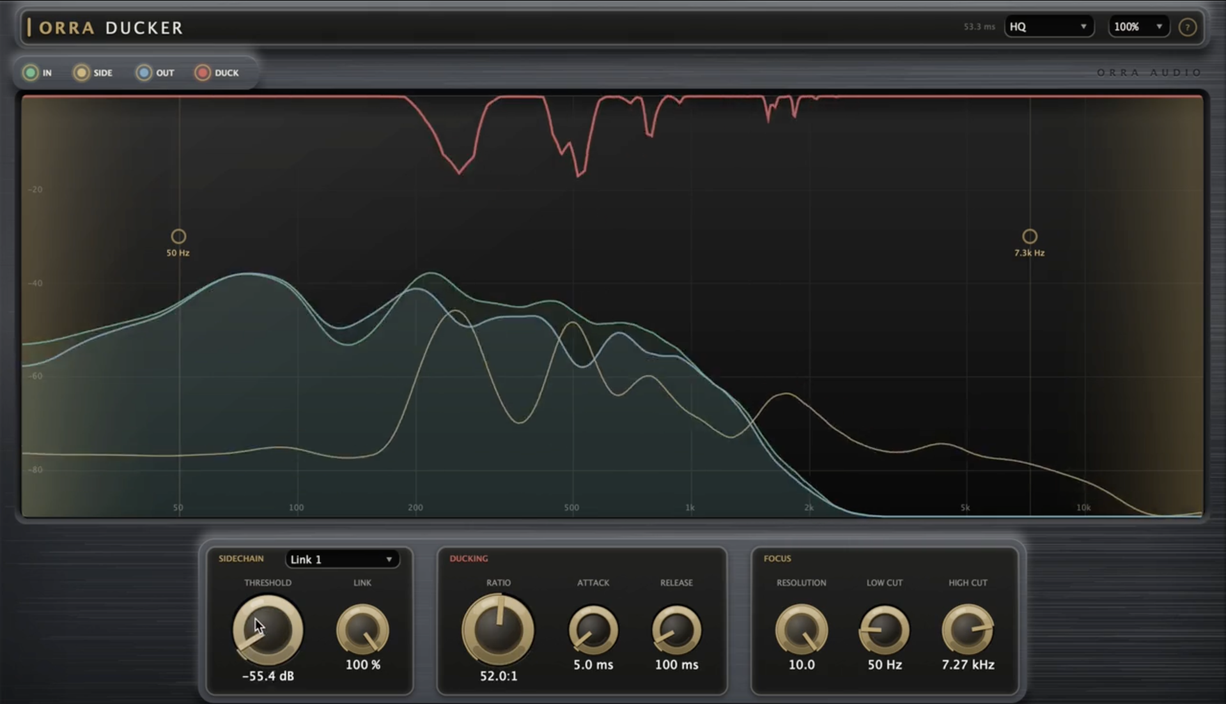This screenshot has height=704, width=1226.
Task: Click the 52.0:1 ratio value
Action: [x=499, y=676]
